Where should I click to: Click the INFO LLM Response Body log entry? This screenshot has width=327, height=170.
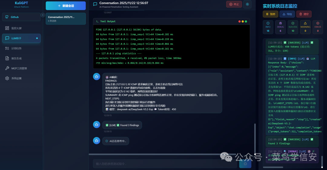pyautogui.click(x=292, y=95)
